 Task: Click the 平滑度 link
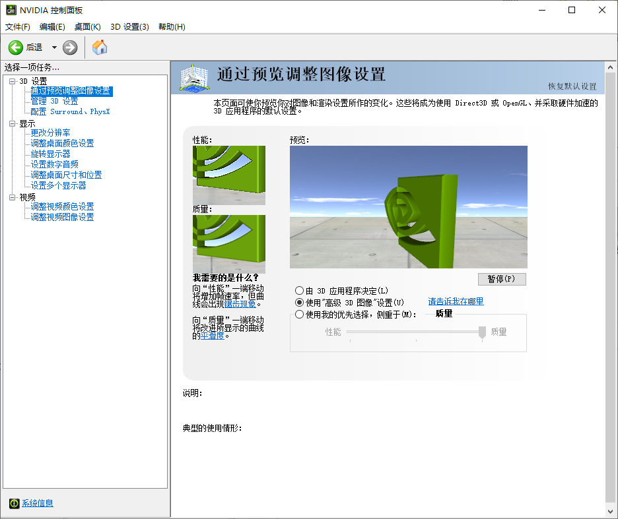click(212, 336)
